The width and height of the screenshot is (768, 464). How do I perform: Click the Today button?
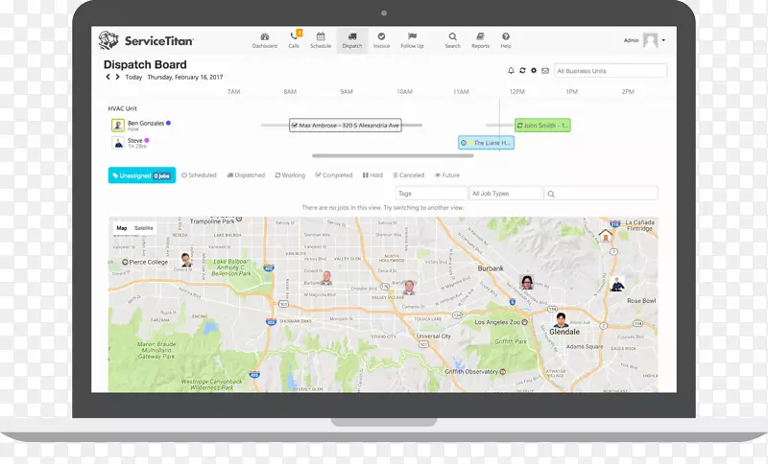pos(133,77)
